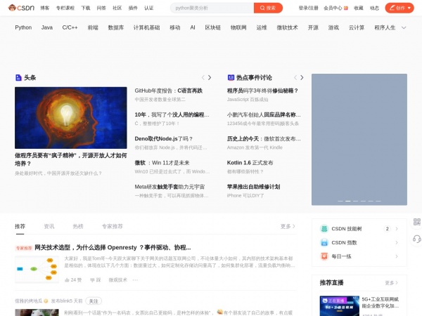Select the last banner carousel indicator

tap(378, 201)
